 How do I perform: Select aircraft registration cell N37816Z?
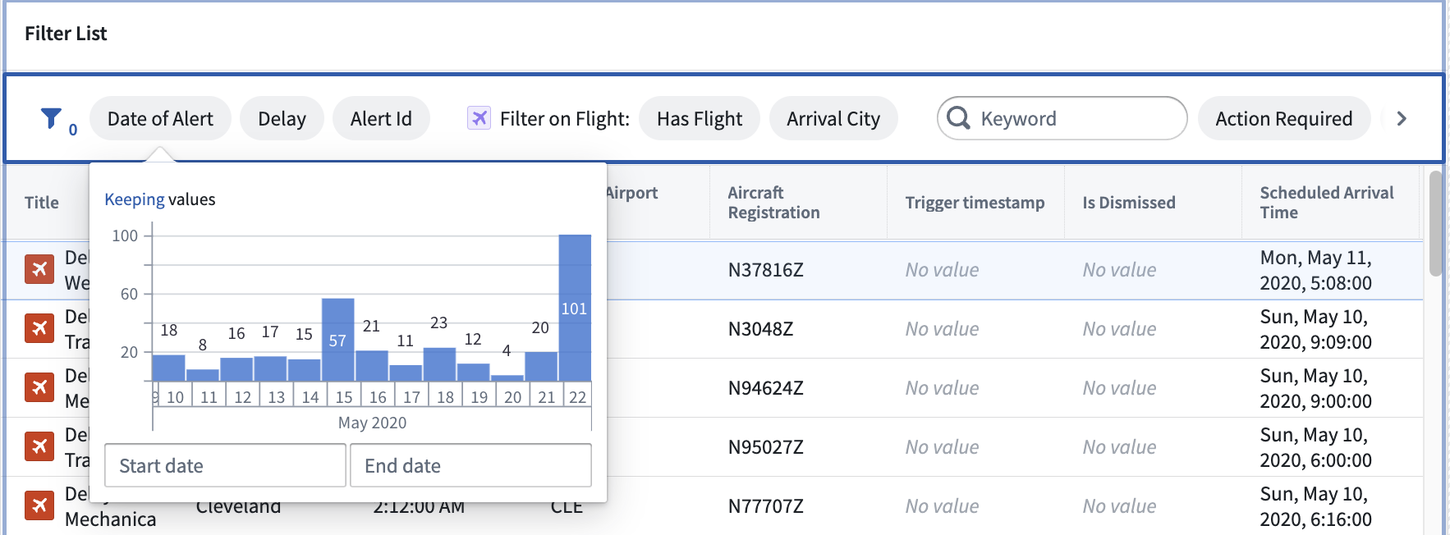point(765,270)
